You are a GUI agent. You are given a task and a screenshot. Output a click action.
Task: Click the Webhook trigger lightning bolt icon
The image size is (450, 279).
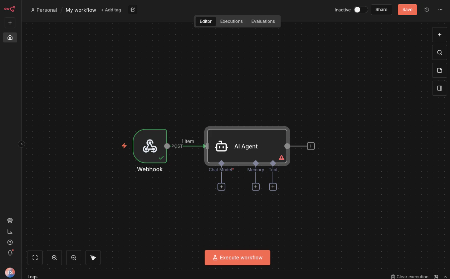pos(124,146)
